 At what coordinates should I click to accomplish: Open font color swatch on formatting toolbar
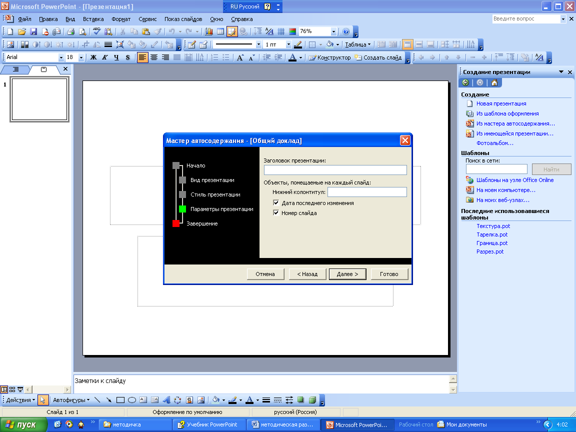click(x=293, y=57)
